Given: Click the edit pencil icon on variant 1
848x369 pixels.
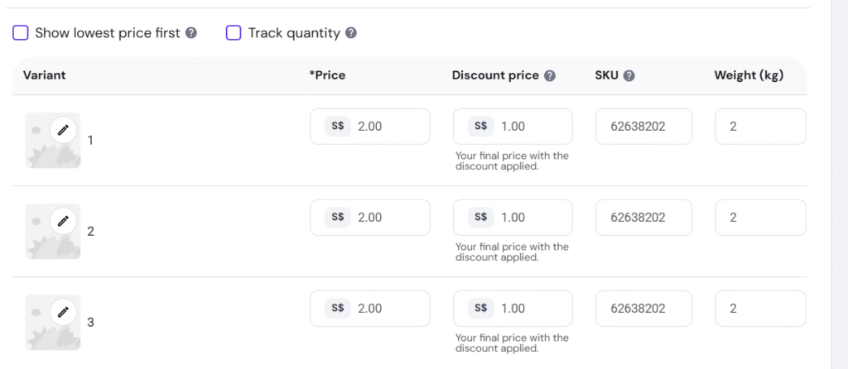Looking at the screenshot, I should point(63,129).
